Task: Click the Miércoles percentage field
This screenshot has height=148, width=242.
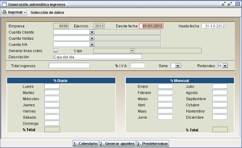Action: pos(52,99)
